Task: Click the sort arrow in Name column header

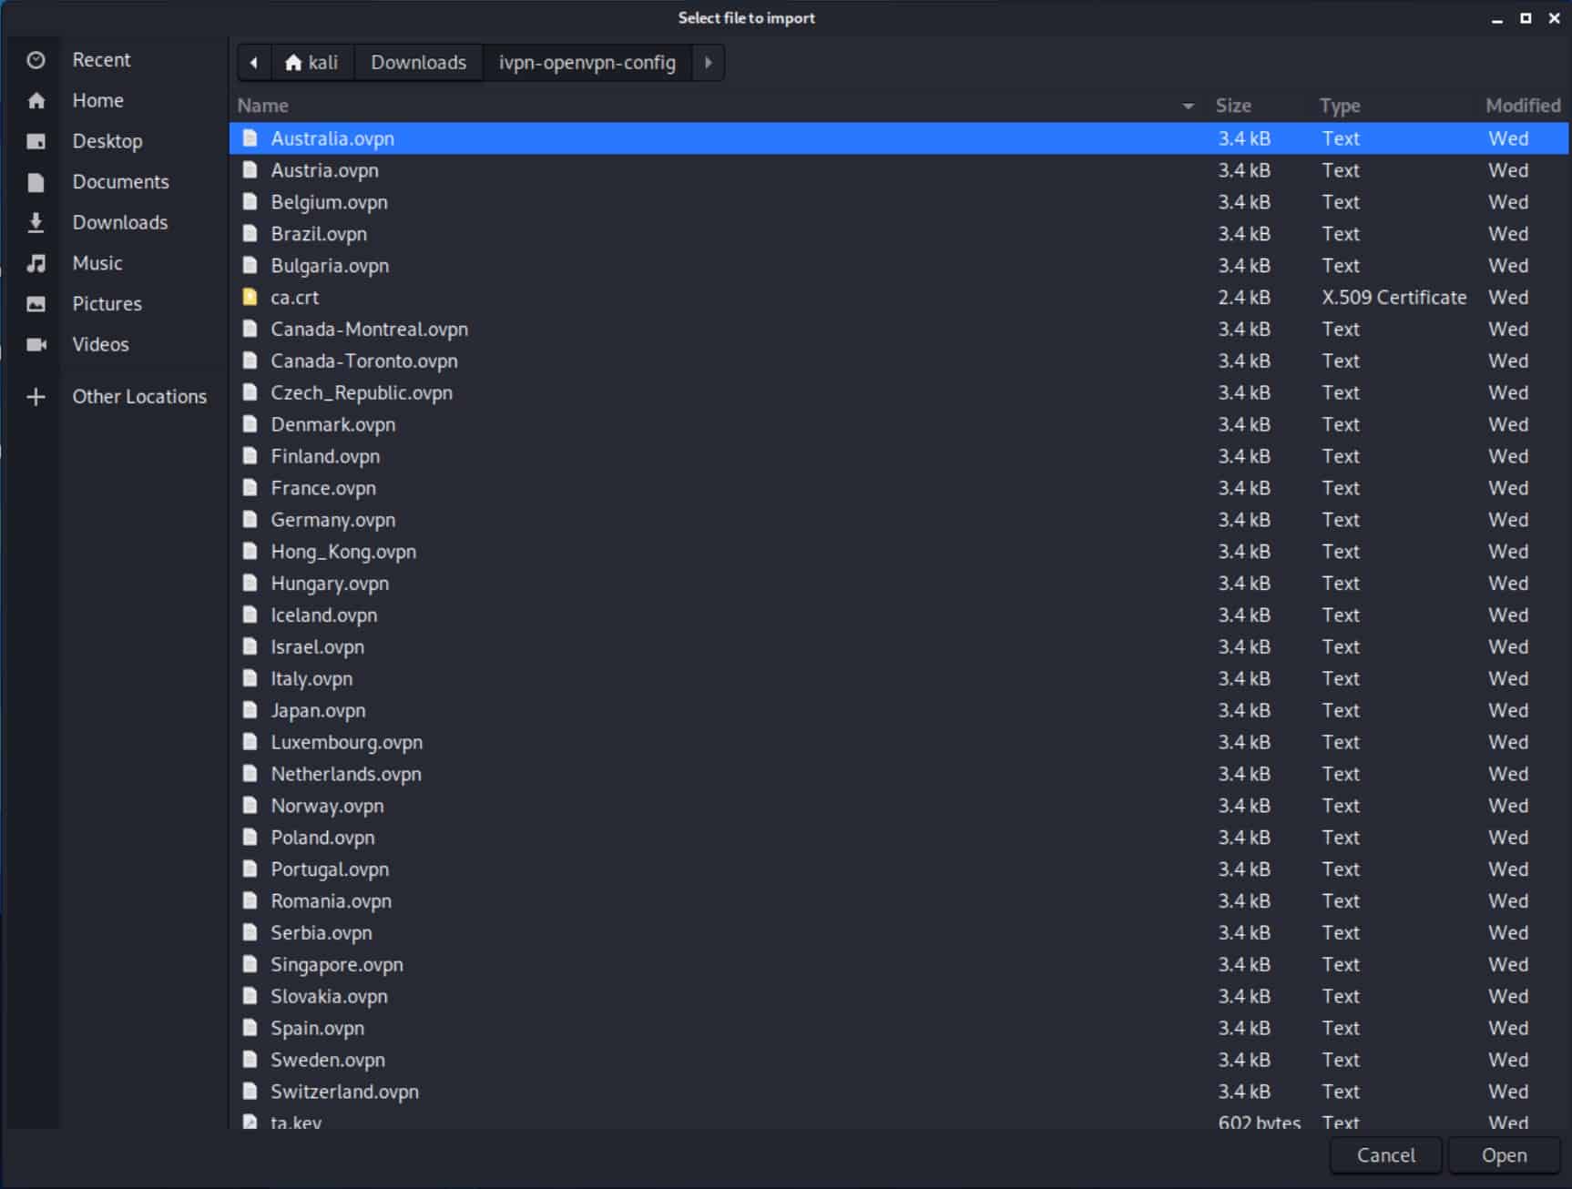Action: click(1188, 107)
